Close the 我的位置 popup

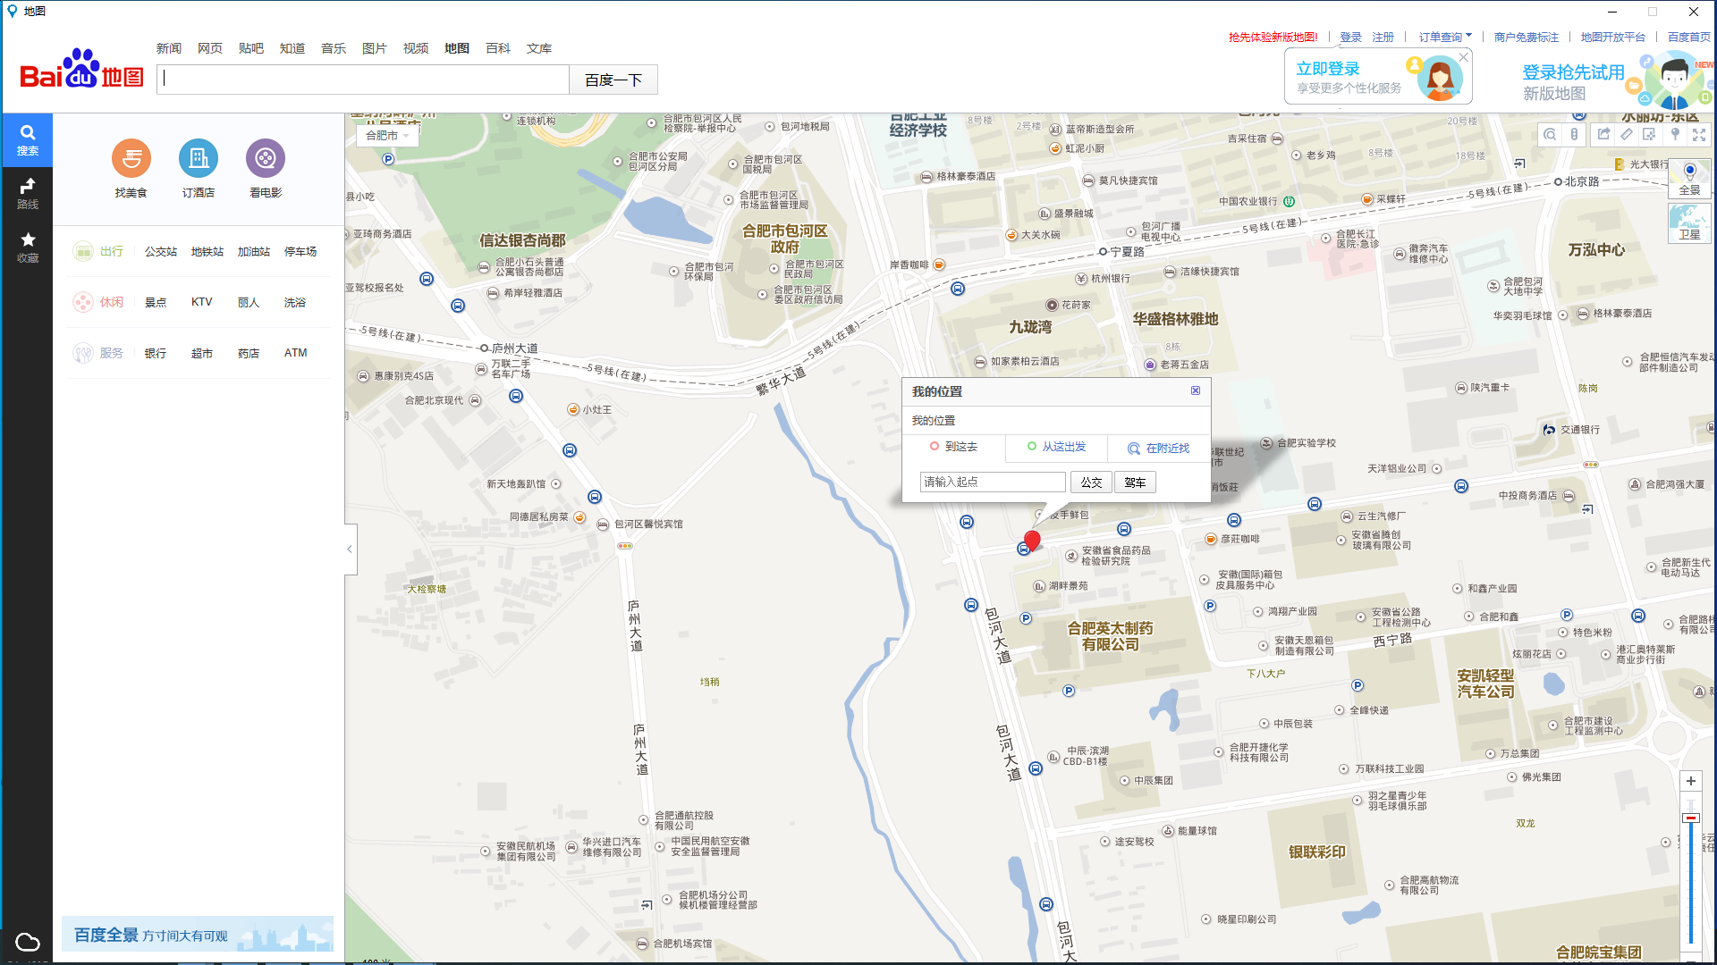tap(1196, 390)
